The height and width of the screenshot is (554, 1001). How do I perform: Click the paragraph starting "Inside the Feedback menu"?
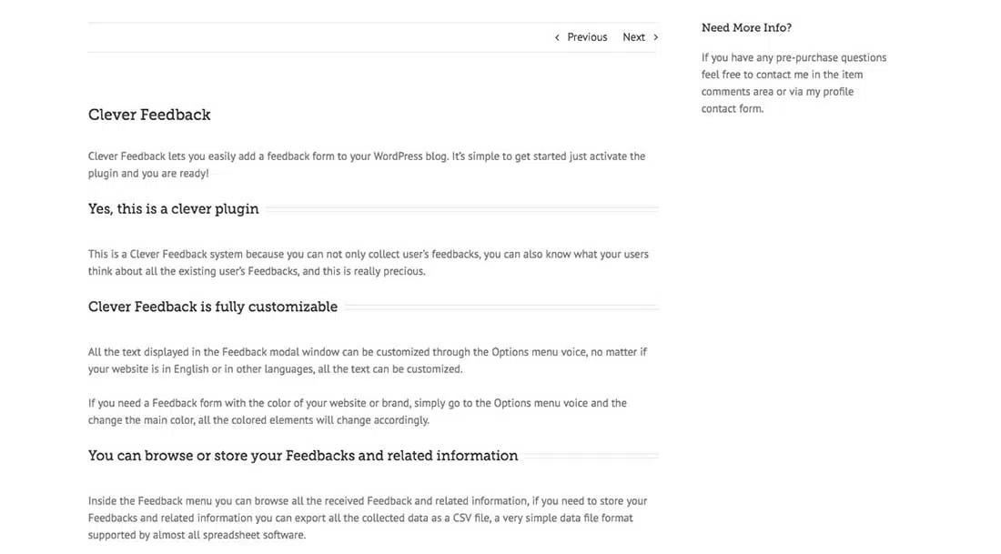click(367, 518)
